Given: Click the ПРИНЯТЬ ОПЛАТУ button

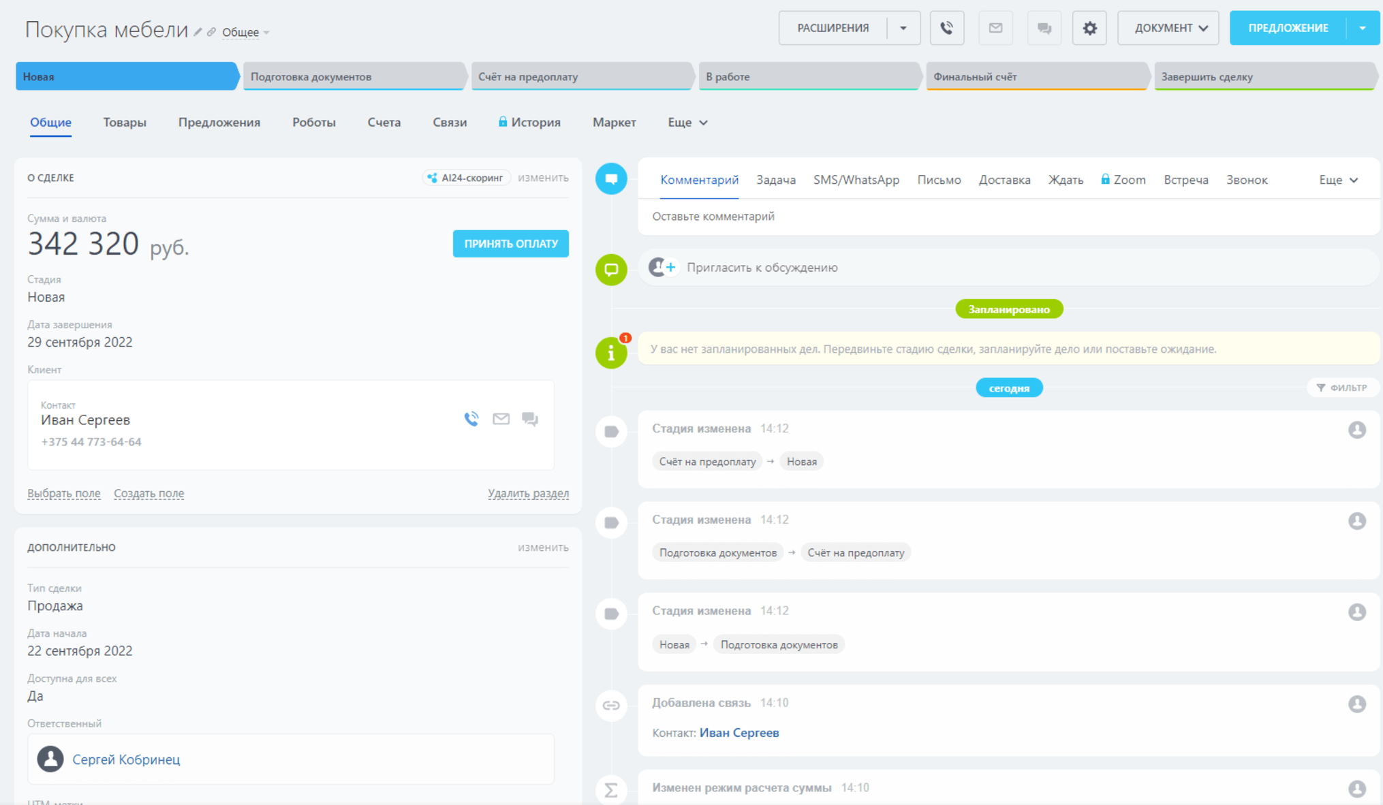Looking at the screenshot, I should point(510,244).
